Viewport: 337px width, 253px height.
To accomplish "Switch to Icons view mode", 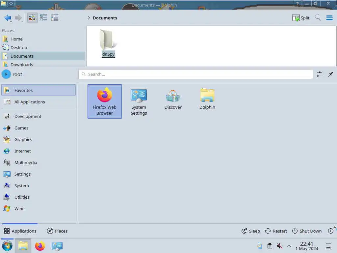I will (33, 18).
